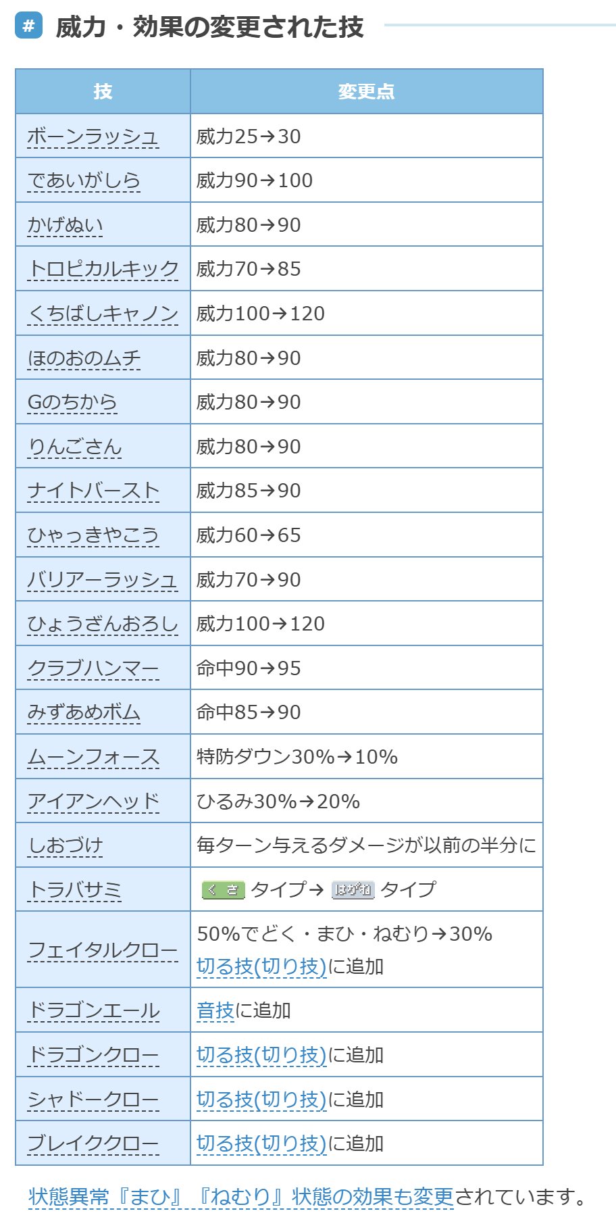The height and width of the screenshot is (1230, 616).
Task: Click the トラバサミ move name
Action: coord(74,890)
